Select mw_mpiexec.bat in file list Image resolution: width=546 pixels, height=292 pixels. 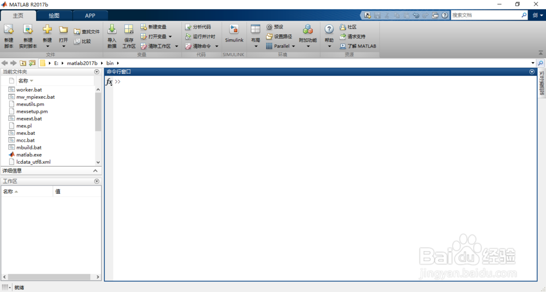pyautogui.click(x=35, y=97)
